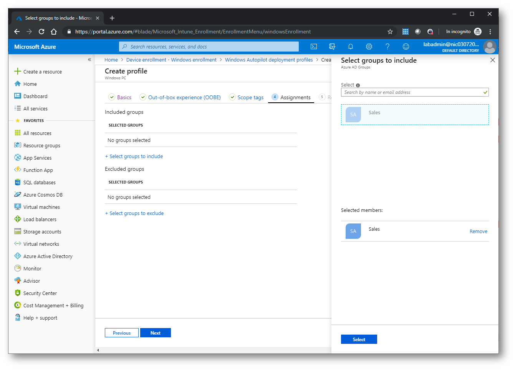This screenshot has width=515, height=370.
Task: Click the search by name or email field
Action: tap(415, 92)
